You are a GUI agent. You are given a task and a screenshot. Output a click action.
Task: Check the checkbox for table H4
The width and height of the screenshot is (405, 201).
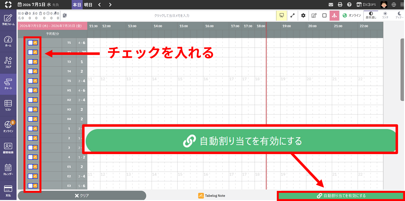[30, 119]
